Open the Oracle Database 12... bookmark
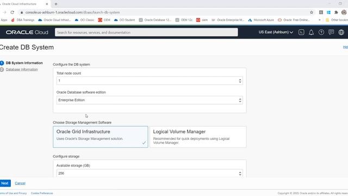Image resolution: width=348 pixels, height=196 pixels. 155,20
